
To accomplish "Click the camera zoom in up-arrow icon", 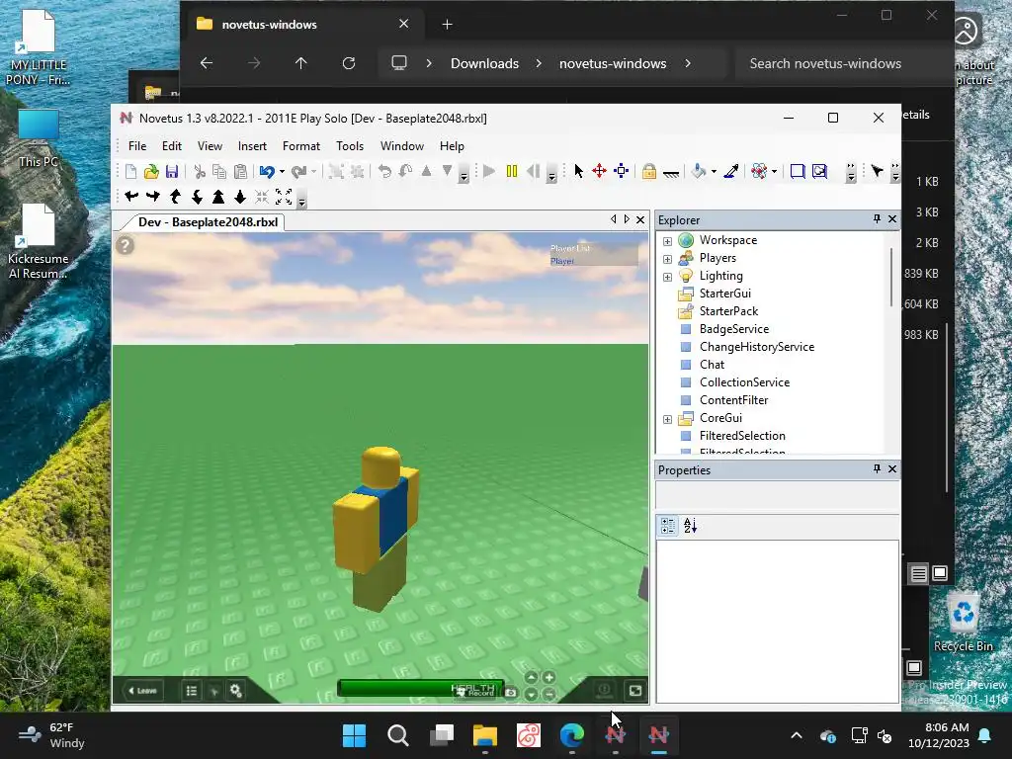I will pyautogui.click(x=218, y=197).
